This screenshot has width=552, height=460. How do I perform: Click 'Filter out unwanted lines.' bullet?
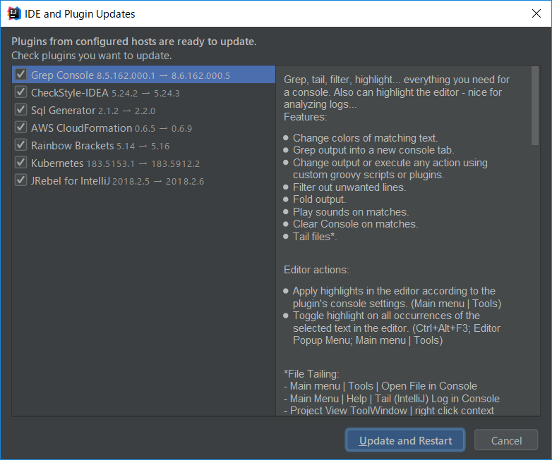[349, 187]
